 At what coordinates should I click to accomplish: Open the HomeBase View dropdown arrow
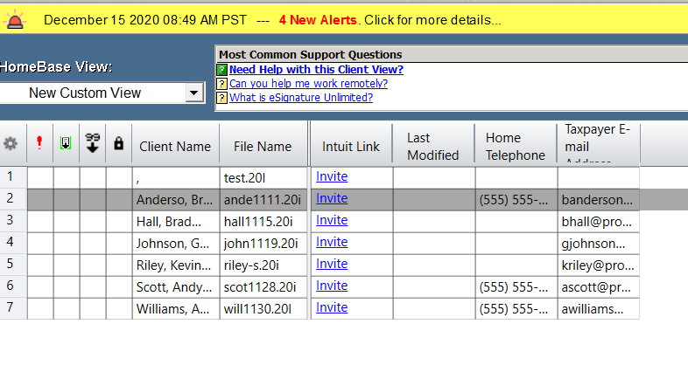(193, 93)
